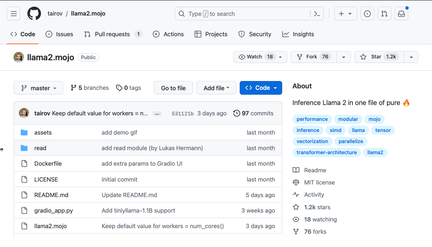Open the hamburger navigation menu

13,13
